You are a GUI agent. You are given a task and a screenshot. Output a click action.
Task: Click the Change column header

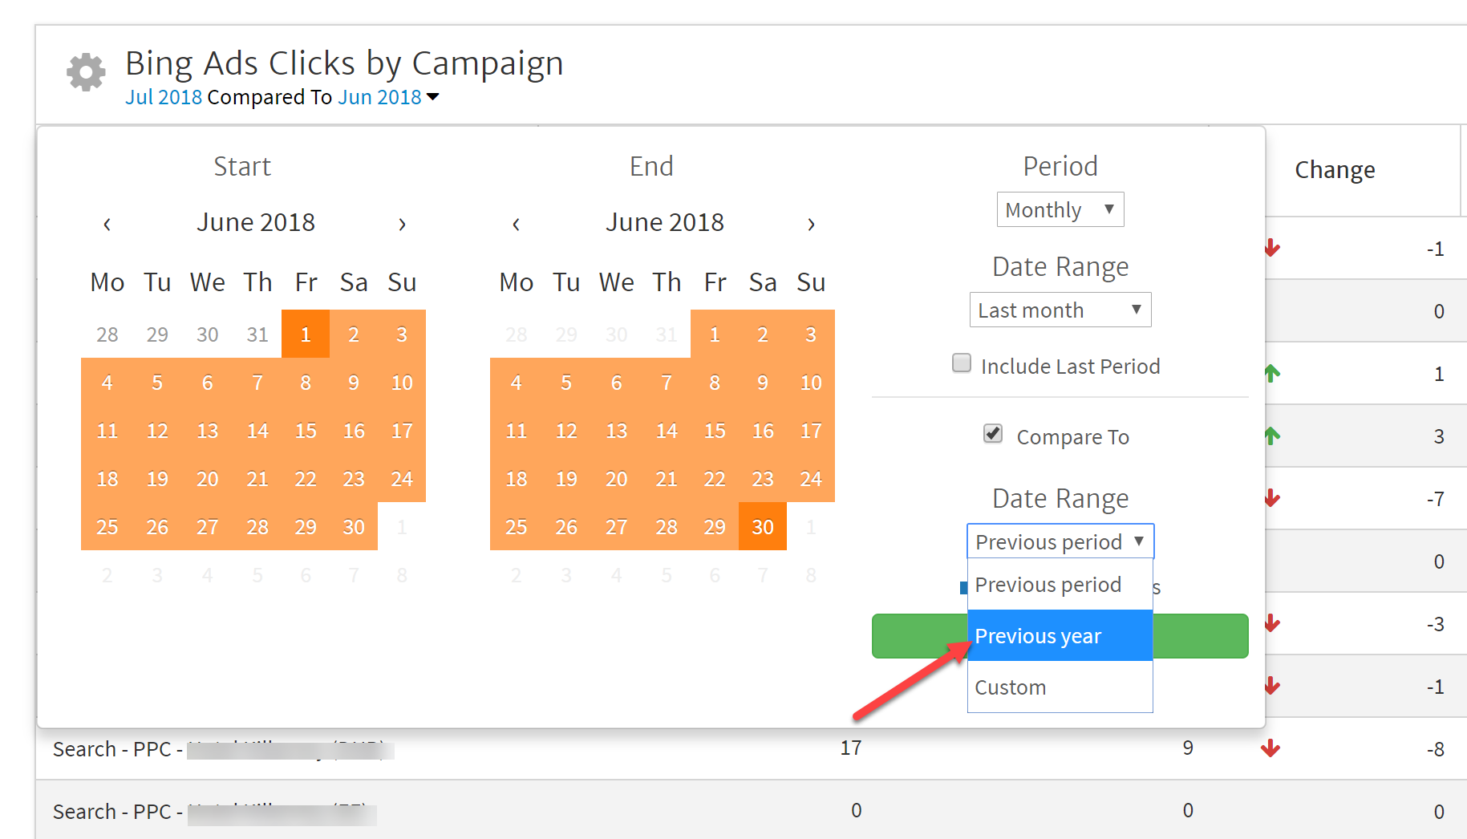[x=1335, y=170]
